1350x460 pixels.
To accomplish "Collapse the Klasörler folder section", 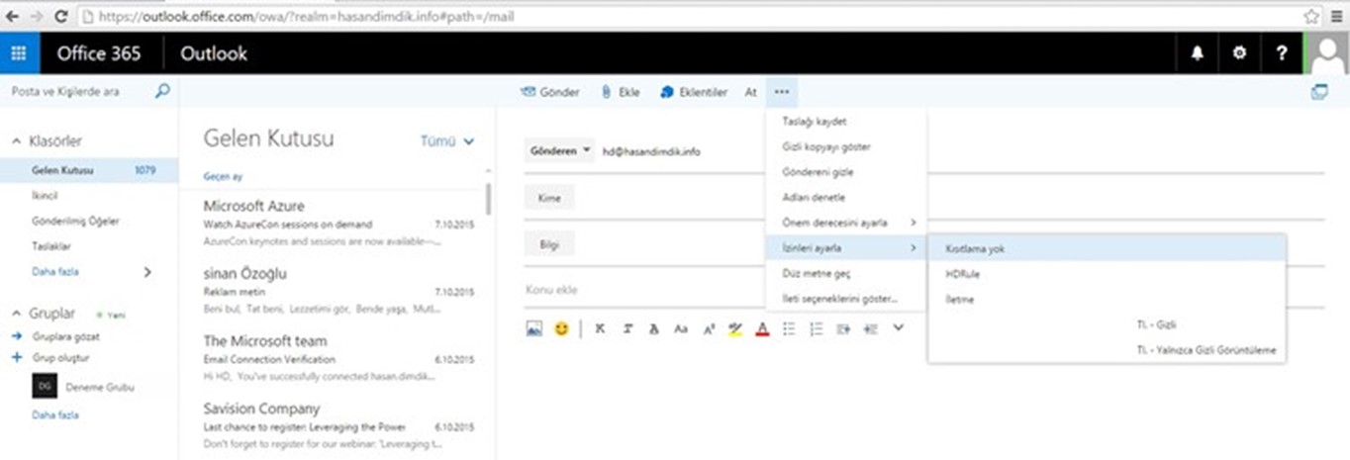I will coord(16,141).
